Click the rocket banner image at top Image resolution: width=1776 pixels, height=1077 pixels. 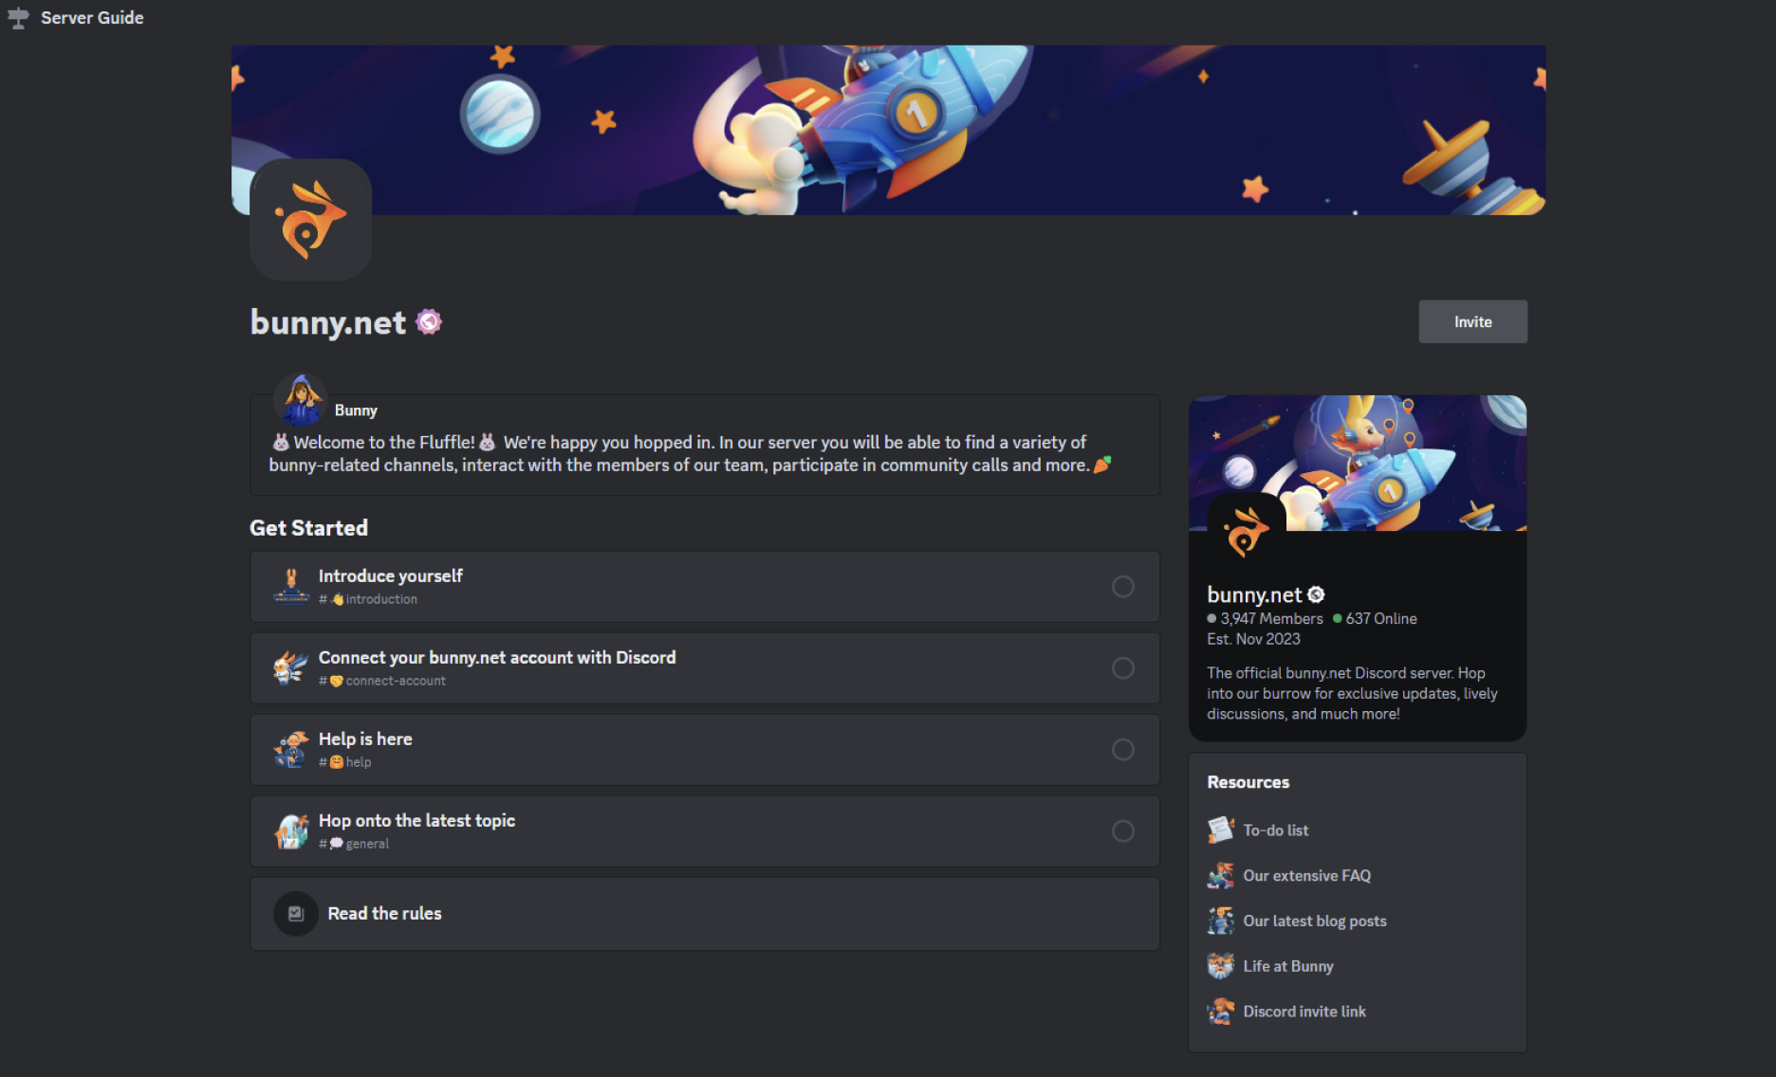coord(888,130)
